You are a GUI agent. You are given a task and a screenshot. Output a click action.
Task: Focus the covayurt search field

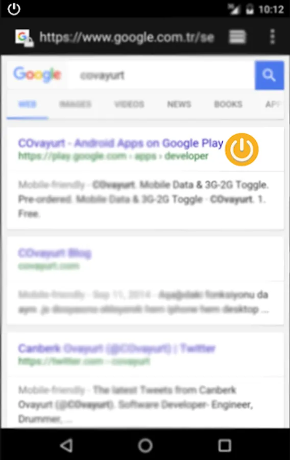click(161, 76)
